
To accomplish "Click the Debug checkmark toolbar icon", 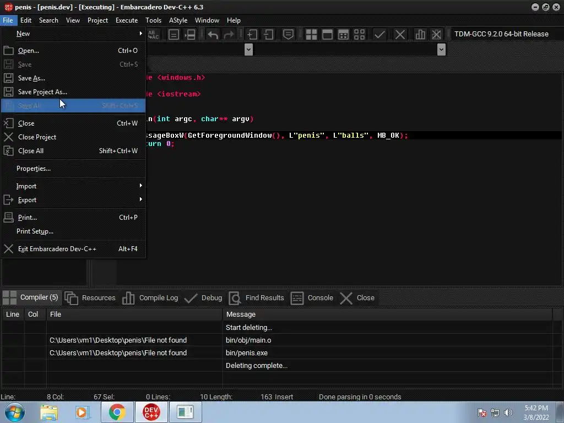I will (379, 35).
